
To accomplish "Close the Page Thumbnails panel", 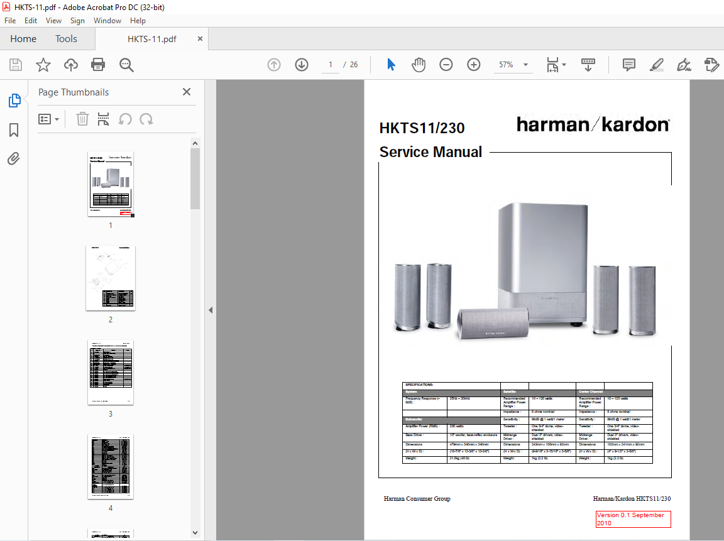I will [x=187, y=92].
